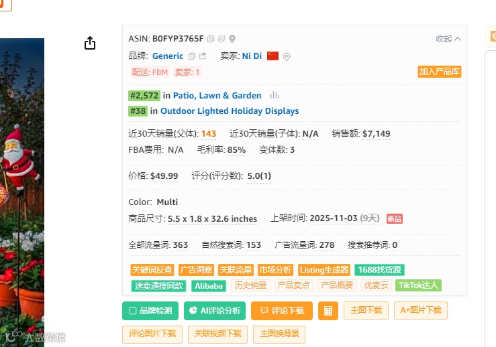Click ad traffic words value 278
Viewport: 496px width, 347px height.
pos(327,245)
